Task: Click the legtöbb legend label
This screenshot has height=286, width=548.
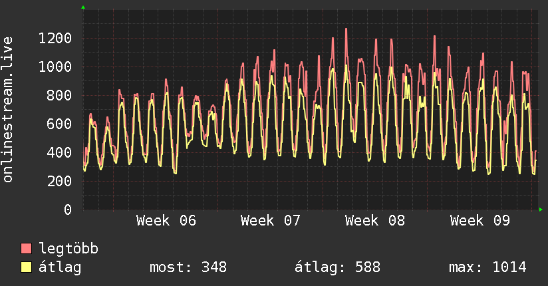Action: (x=68, y=249)
